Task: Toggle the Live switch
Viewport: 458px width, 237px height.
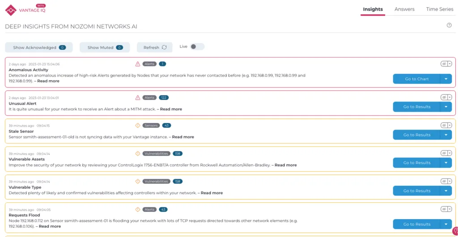Action: pyautogui.click(x=197, y=46)
